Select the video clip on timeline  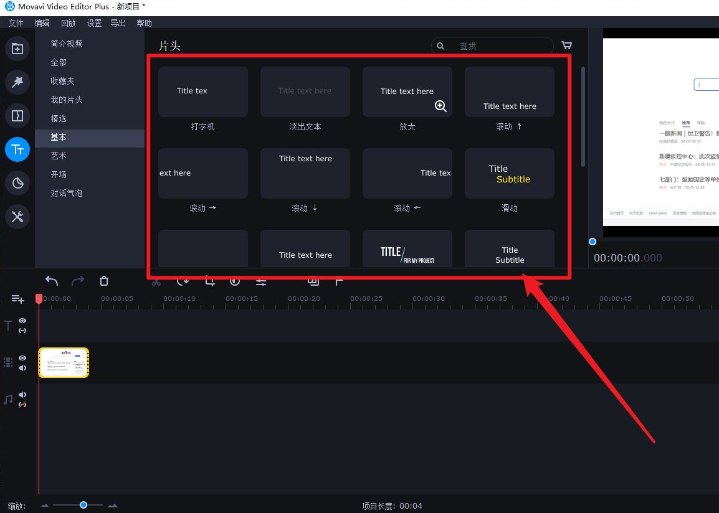[x=64, y=363]
